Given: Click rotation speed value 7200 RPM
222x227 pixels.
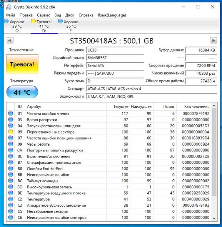Looking at the screenshot, I should coord(201,66).
